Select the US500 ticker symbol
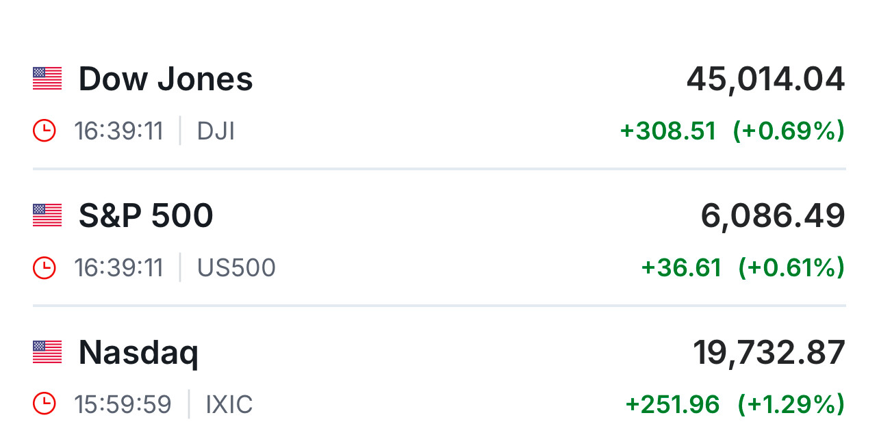 [236, 267]
